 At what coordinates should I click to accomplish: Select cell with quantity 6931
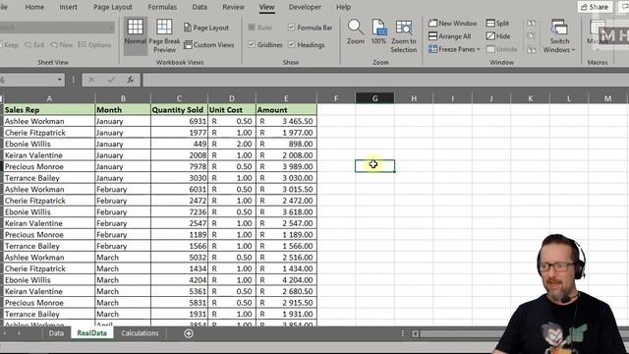pos(179,121)
